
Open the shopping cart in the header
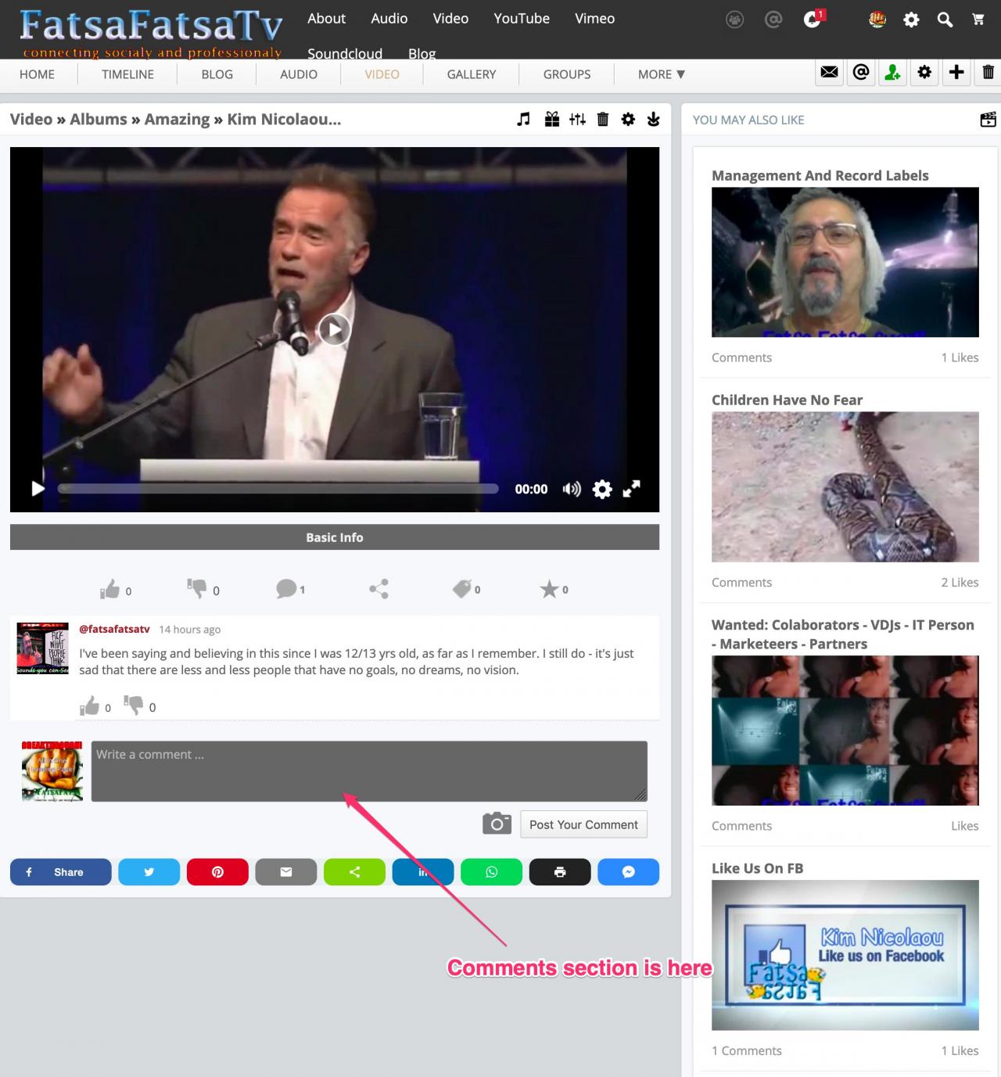coord(978,20)
